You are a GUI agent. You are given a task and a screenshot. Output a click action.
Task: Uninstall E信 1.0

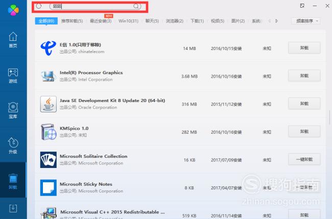[x=304, y=48]
